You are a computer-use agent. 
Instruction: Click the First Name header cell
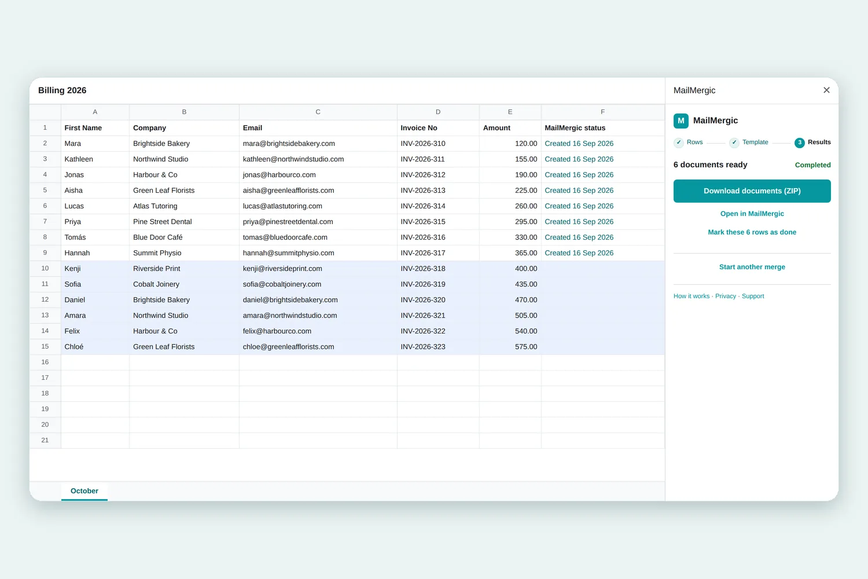pyautogui.click(x=95, y=128)
